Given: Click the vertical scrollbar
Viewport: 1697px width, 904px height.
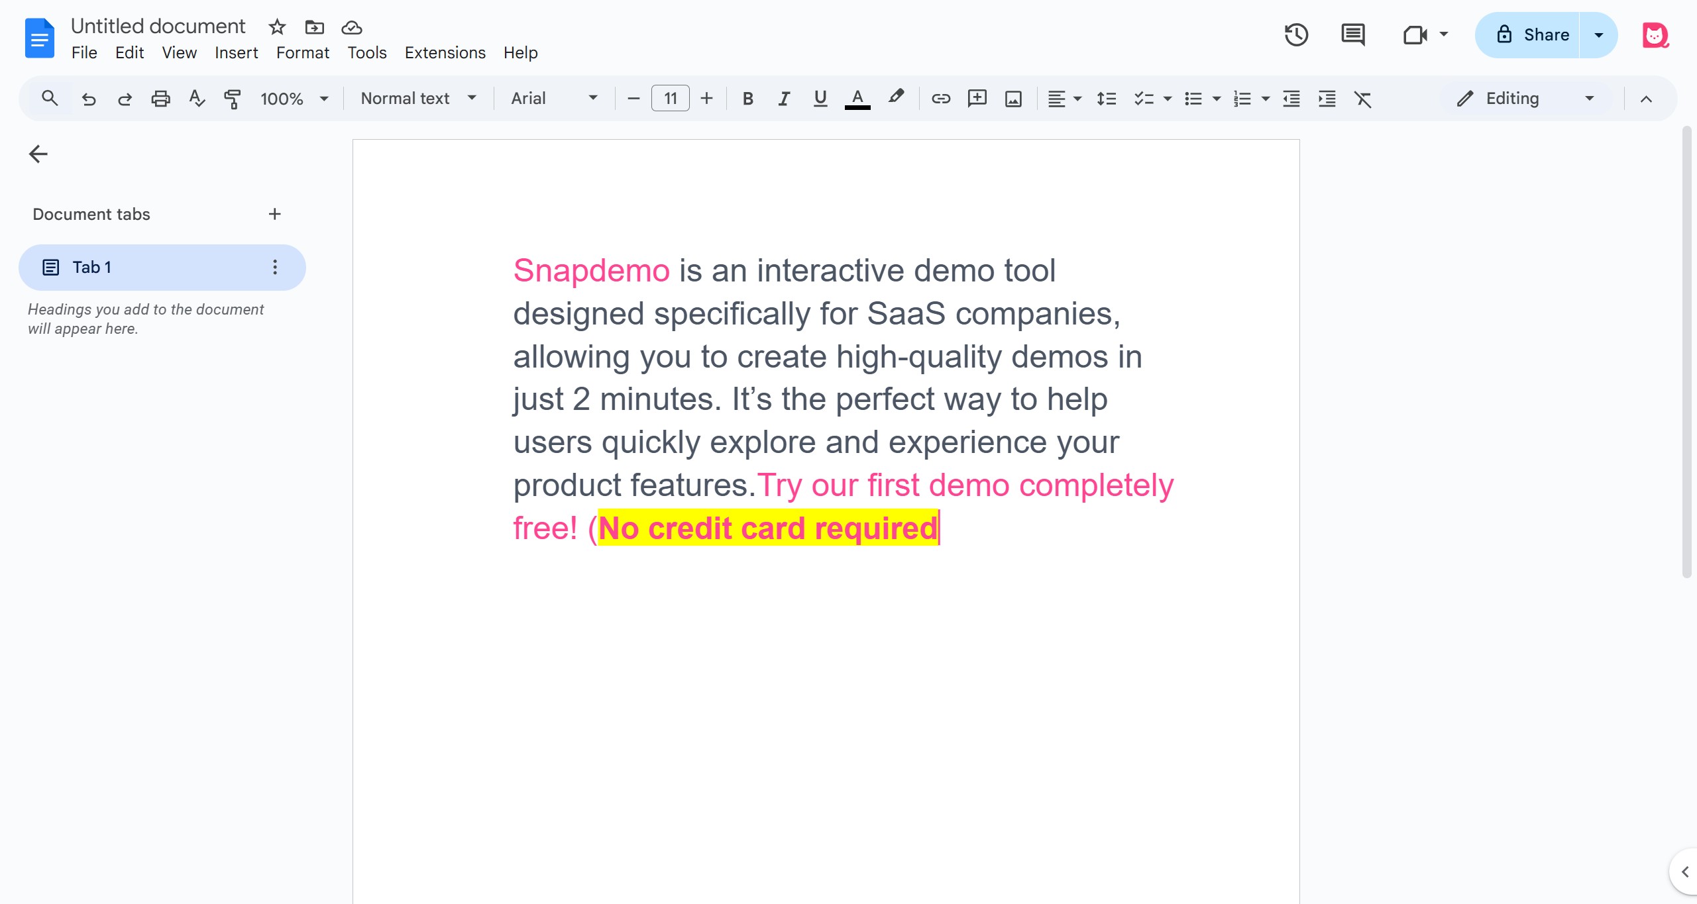Looking at the screenshot, I should pos(1686,351).
